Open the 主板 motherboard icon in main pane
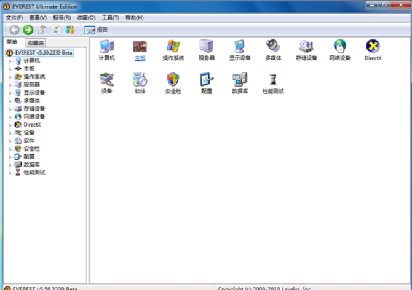The width and height of the screenshot is (412, 290). [x=140, y=50]
